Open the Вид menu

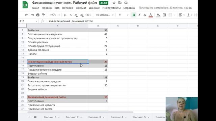click(57, 8)
